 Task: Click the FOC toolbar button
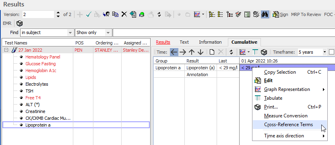(x=329, y=14)
